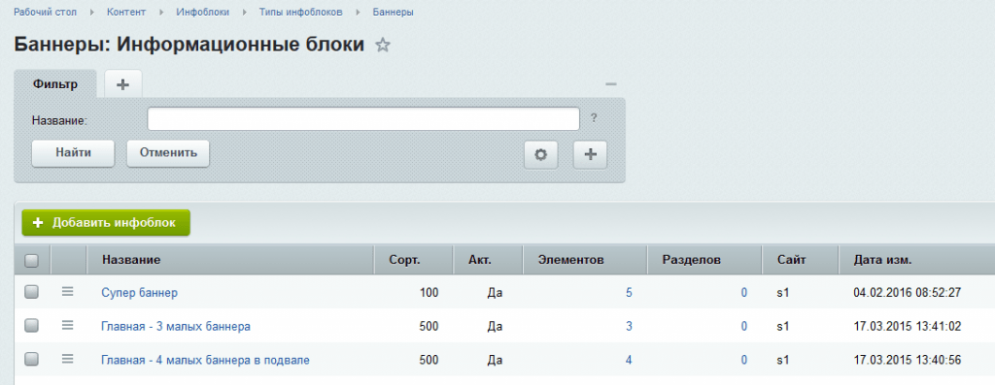Image resolution: width=995 pixels, height=385 pixels.
Task: Sort table by Название column header
Action: coord(229,260)
